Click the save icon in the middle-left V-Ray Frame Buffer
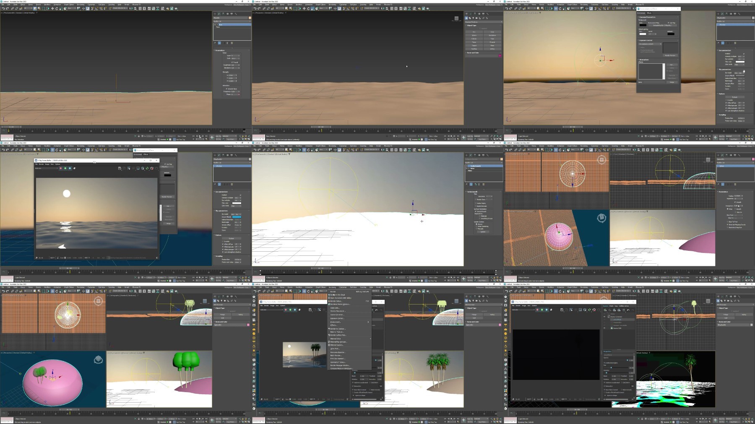 click(x=120, y=169)
